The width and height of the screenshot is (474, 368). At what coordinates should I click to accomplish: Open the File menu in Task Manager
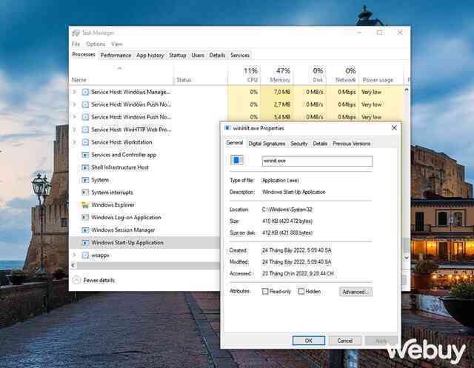[x=76, y=44]
